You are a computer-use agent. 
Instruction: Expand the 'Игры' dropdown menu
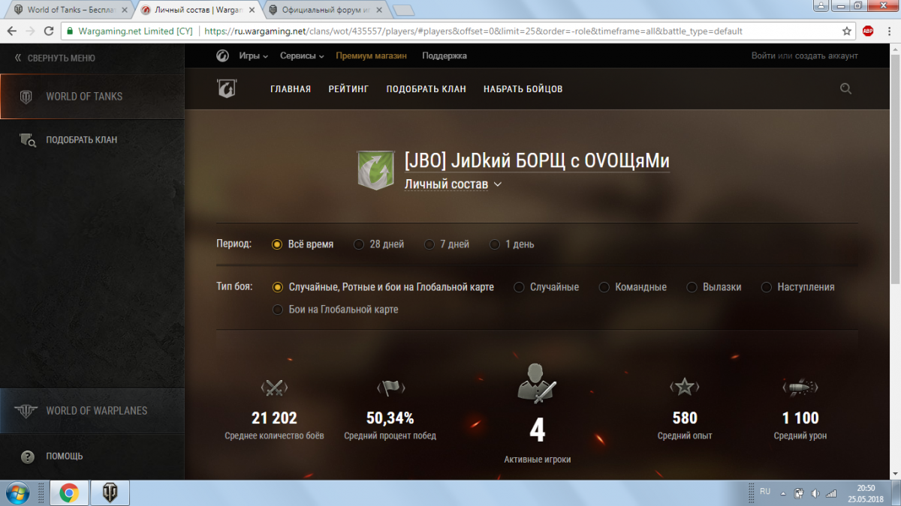point(254,56)
